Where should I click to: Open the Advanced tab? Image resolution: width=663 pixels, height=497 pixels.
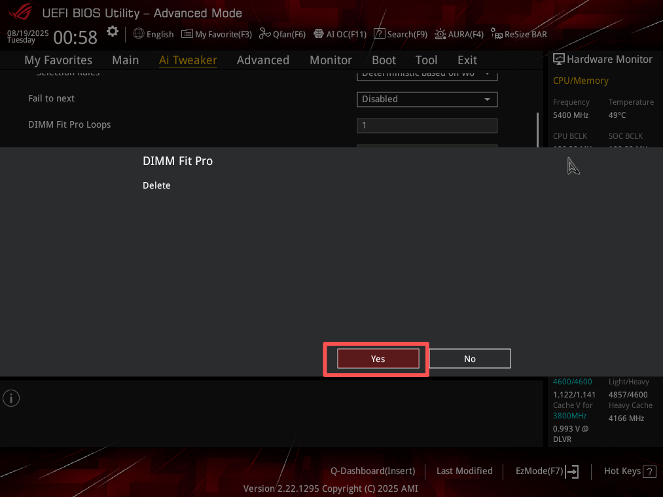[x=263, y=60]
